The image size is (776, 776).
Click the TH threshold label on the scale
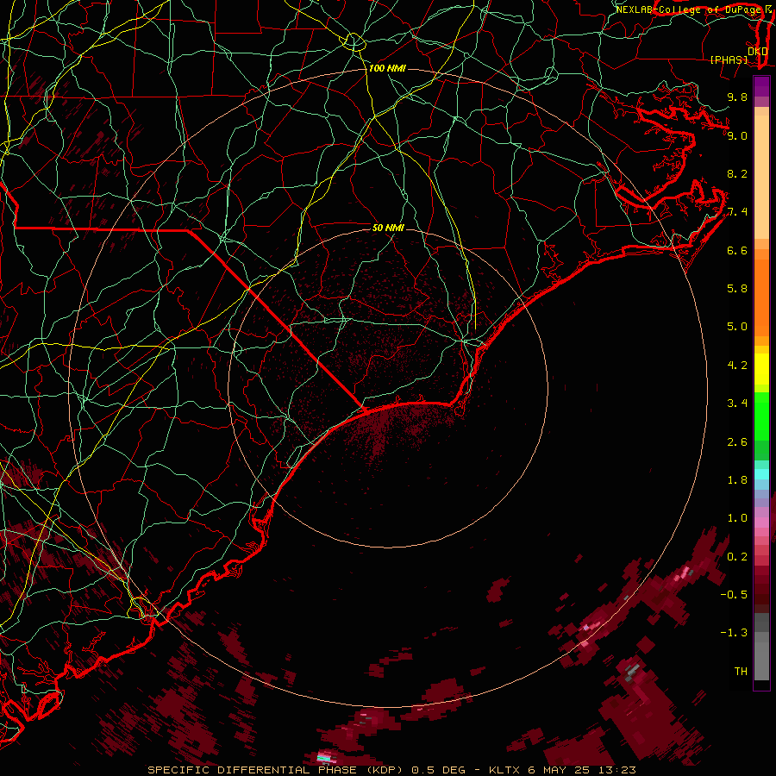741,672
